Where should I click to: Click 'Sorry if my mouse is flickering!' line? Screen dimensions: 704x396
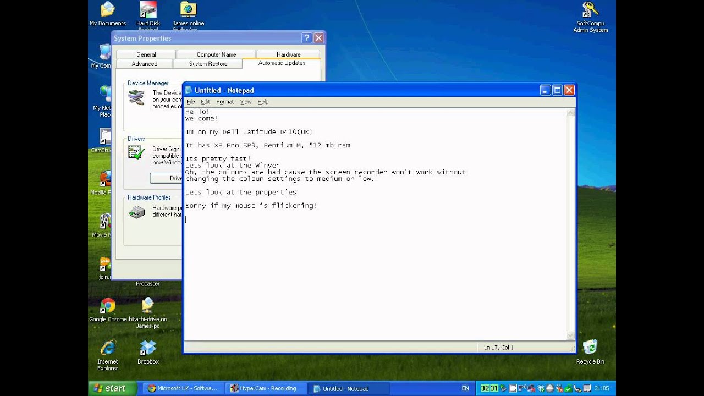point(251,206)
